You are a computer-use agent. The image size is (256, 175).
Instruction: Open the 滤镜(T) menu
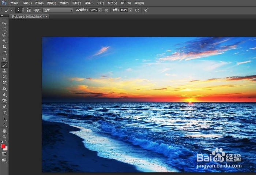pos(89,3)
